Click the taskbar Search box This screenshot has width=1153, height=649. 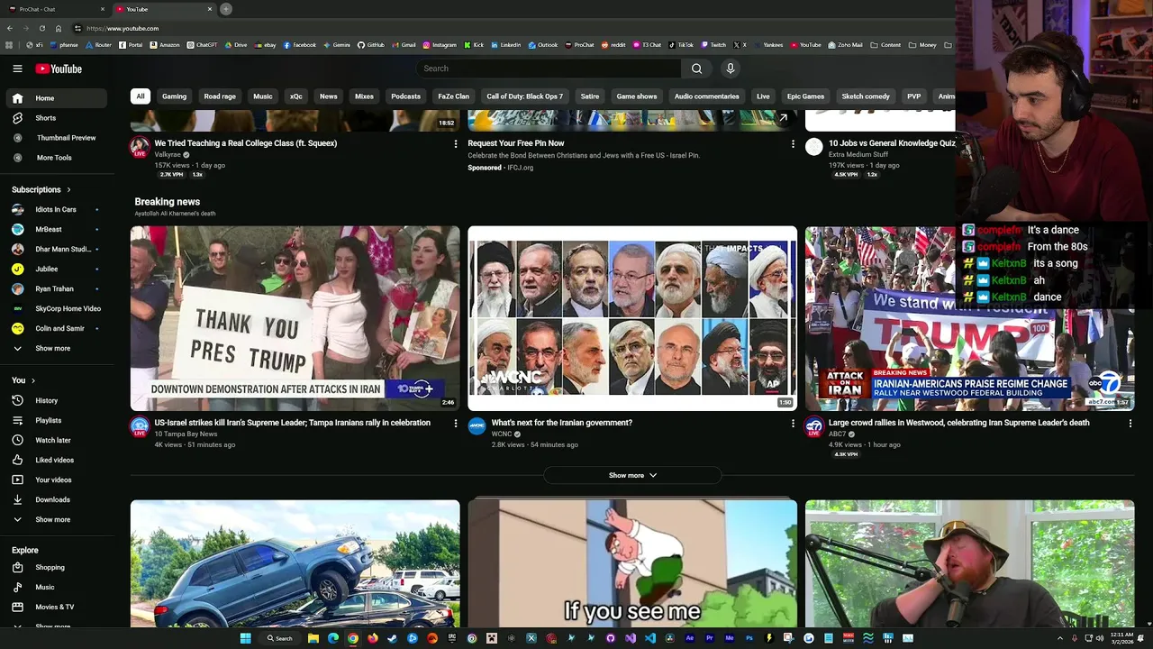279,638
